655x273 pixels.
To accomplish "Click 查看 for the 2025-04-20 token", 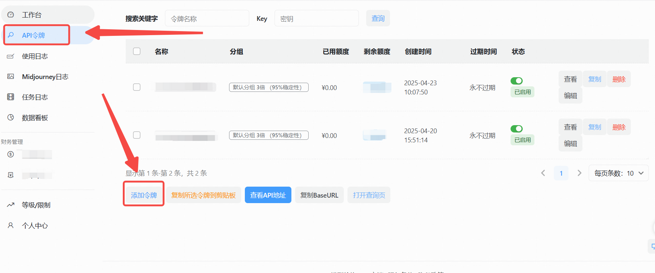I will click(570, 127).
